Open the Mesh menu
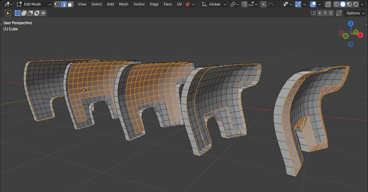Screen dimensions: 368x192 (124, 4)
